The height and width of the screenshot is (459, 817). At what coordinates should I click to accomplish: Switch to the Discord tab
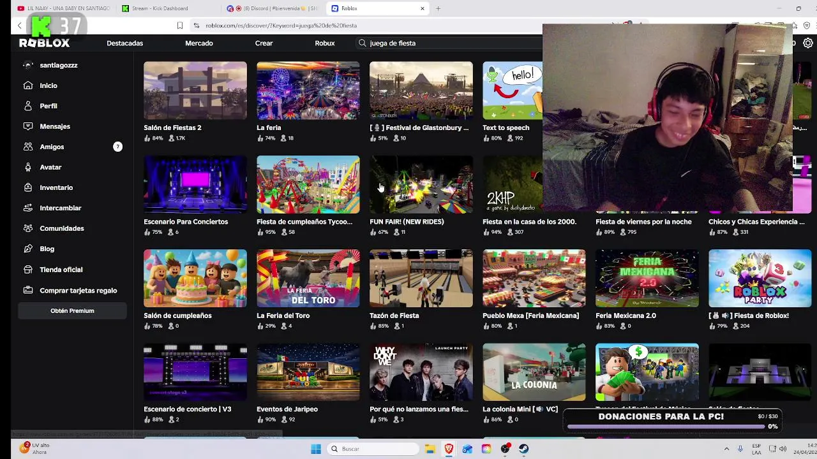273,8
